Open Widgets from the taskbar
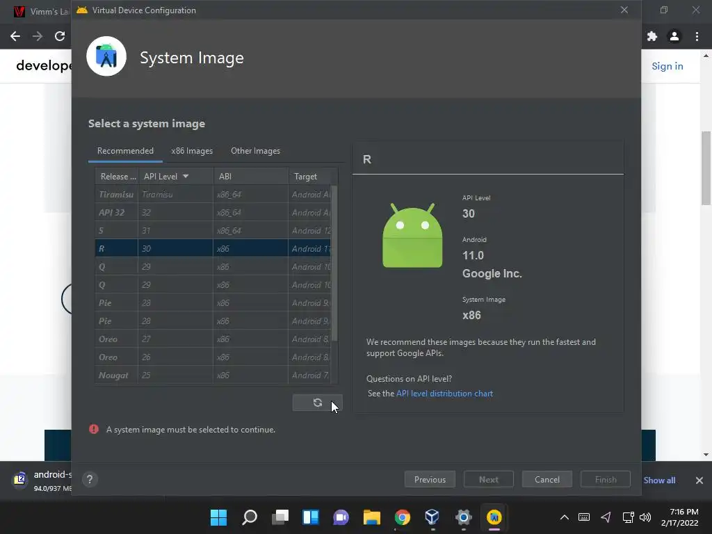 311,517
